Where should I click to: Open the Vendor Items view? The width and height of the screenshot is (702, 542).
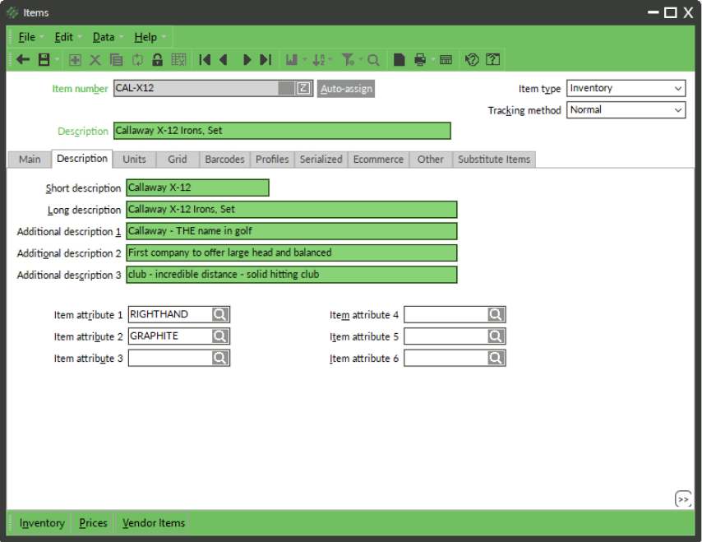153,523
